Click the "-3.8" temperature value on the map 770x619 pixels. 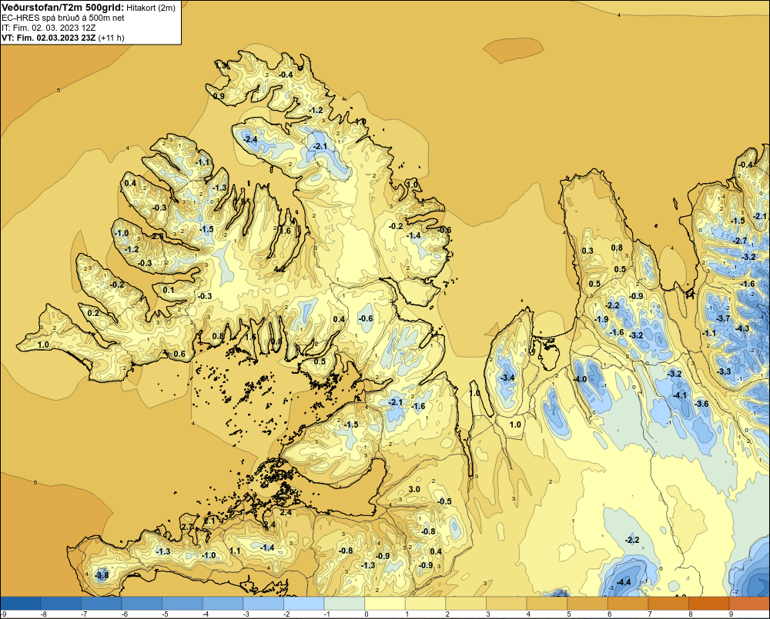tap(102, 575)
